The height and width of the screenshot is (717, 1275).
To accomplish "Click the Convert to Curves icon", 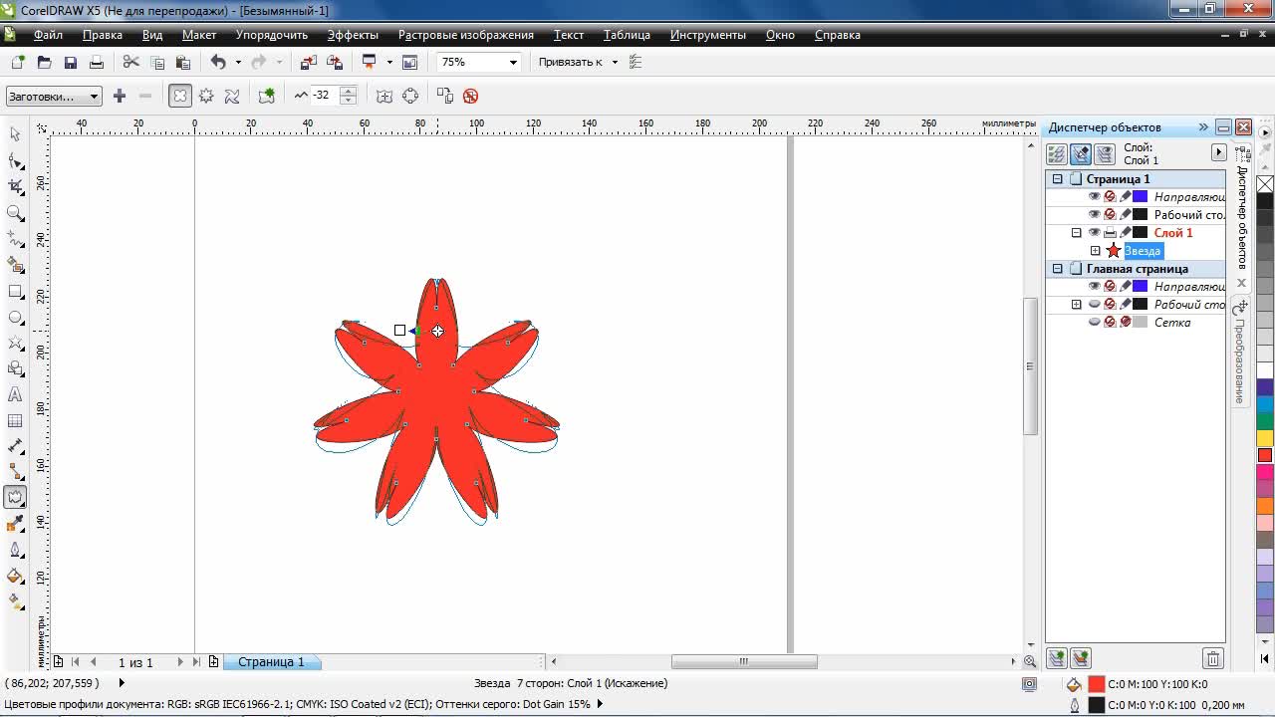I will 410,96.
